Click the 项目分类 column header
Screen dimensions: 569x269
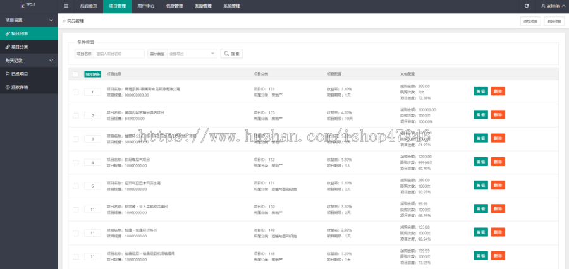click(260, 74)
